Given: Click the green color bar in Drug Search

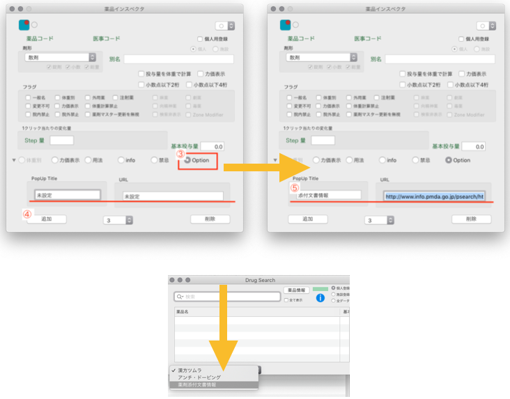Looking at the screenshot, I should point(320,288).
